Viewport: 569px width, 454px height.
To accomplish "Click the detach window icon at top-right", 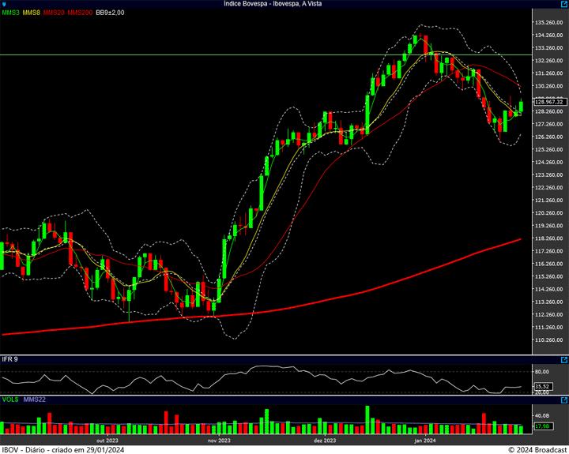I will pos(563,4).
